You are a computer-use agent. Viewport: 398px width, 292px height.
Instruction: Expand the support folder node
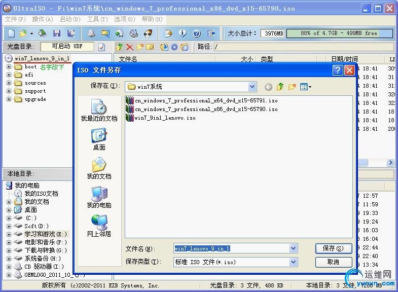click(x=9, y=91)
